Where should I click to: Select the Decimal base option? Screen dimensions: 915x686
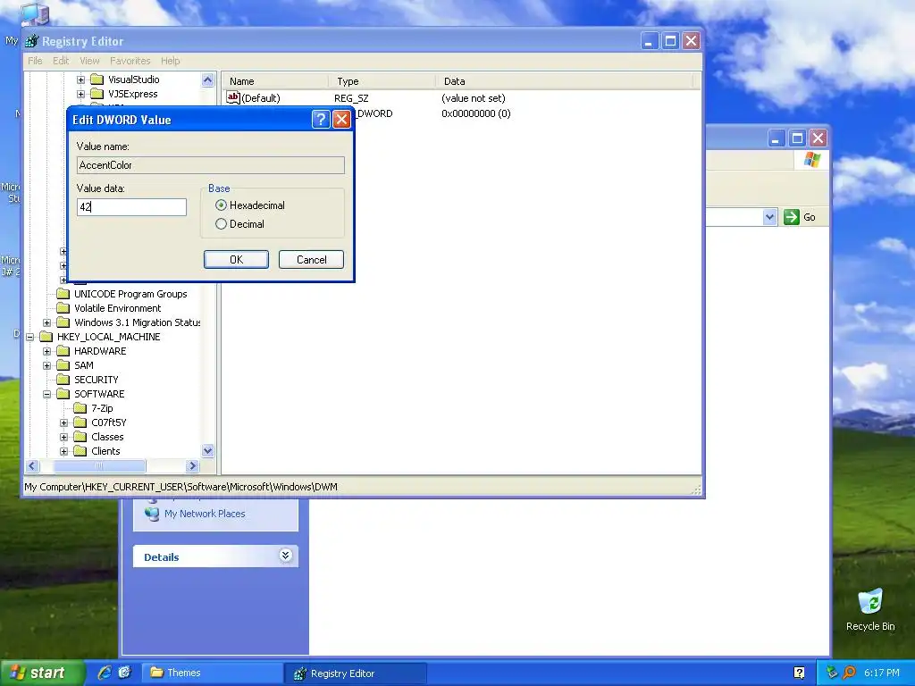tap(221, 224)
